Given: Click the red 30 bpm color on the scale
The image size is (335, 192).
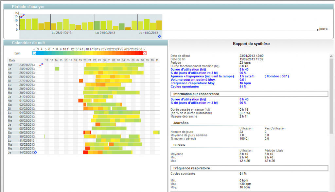Looking at the screenshot, I should click(x=140, y=53).
